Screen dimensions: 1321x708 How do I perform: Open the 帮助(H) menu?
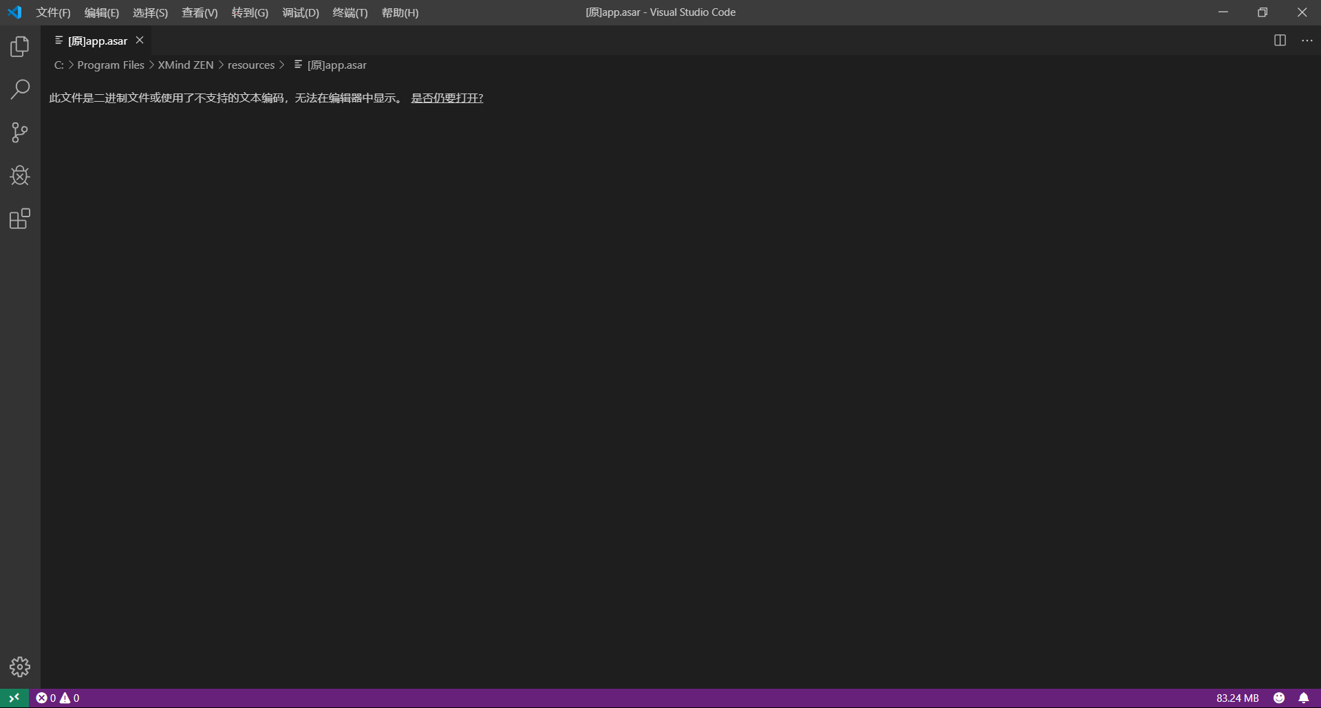[x=400, y=12]
